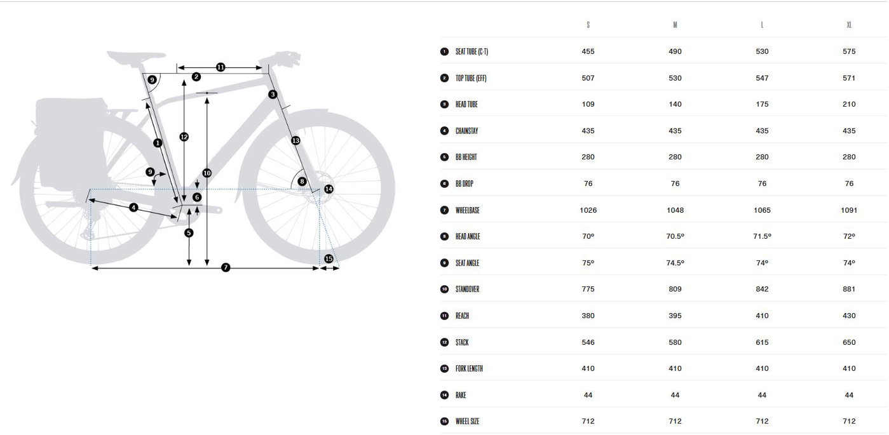This screenshot has height=435, width=889.
Task: Click the M size column header
Action: [x=675, y=25]
